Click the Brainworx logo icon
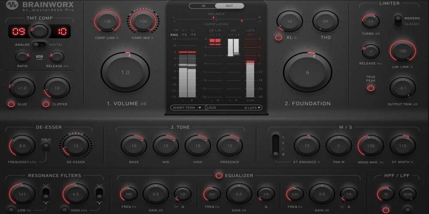The height and width of the screenshot is (214, 429). click(x=12, y=5)
